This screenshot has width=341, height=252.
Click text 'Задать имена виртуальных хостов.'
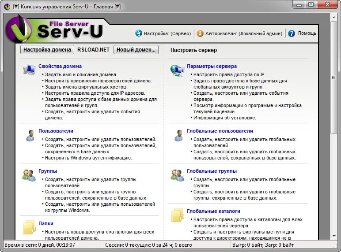(86, 87)
